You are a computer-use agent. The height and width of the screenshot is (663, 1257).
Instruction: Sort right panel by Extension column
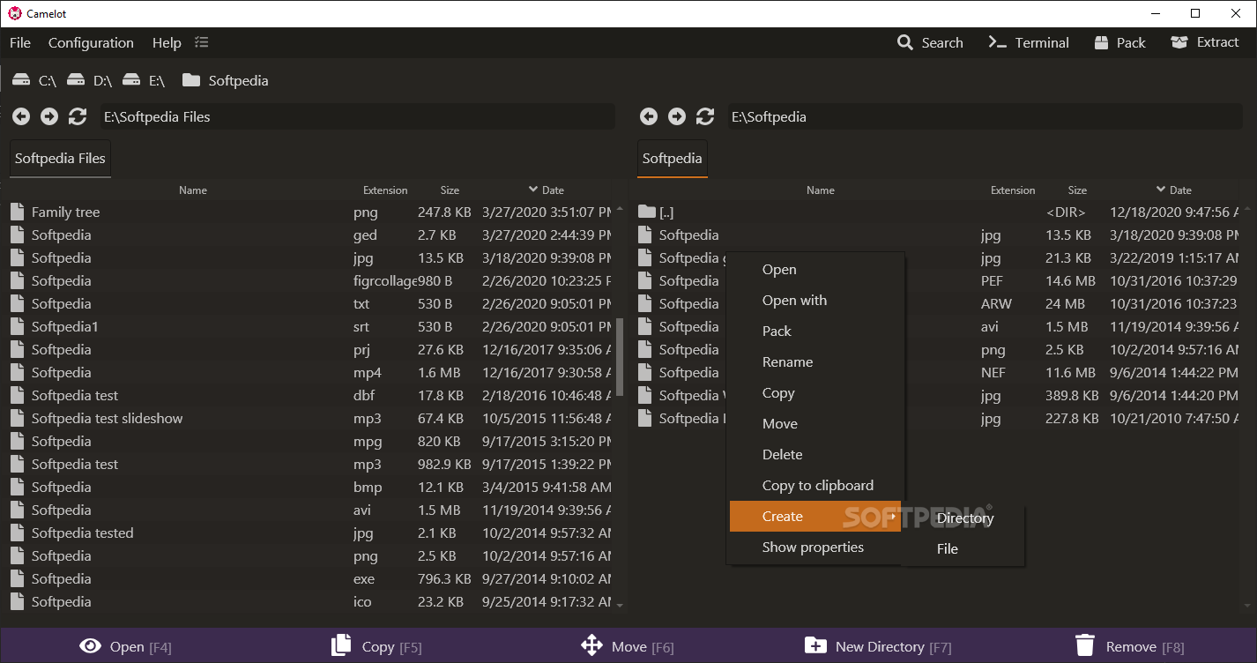tap(1013, 190)
